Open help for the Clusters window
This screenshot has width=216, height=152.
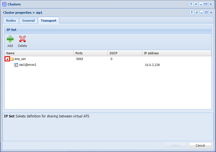tap(191, 4)
